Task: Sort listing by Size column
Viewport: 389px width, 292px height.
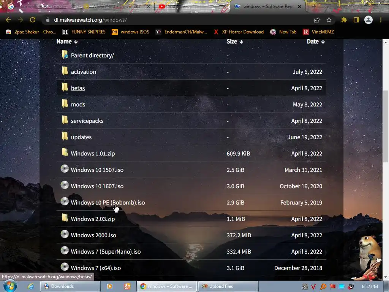Action: [235, 42]
